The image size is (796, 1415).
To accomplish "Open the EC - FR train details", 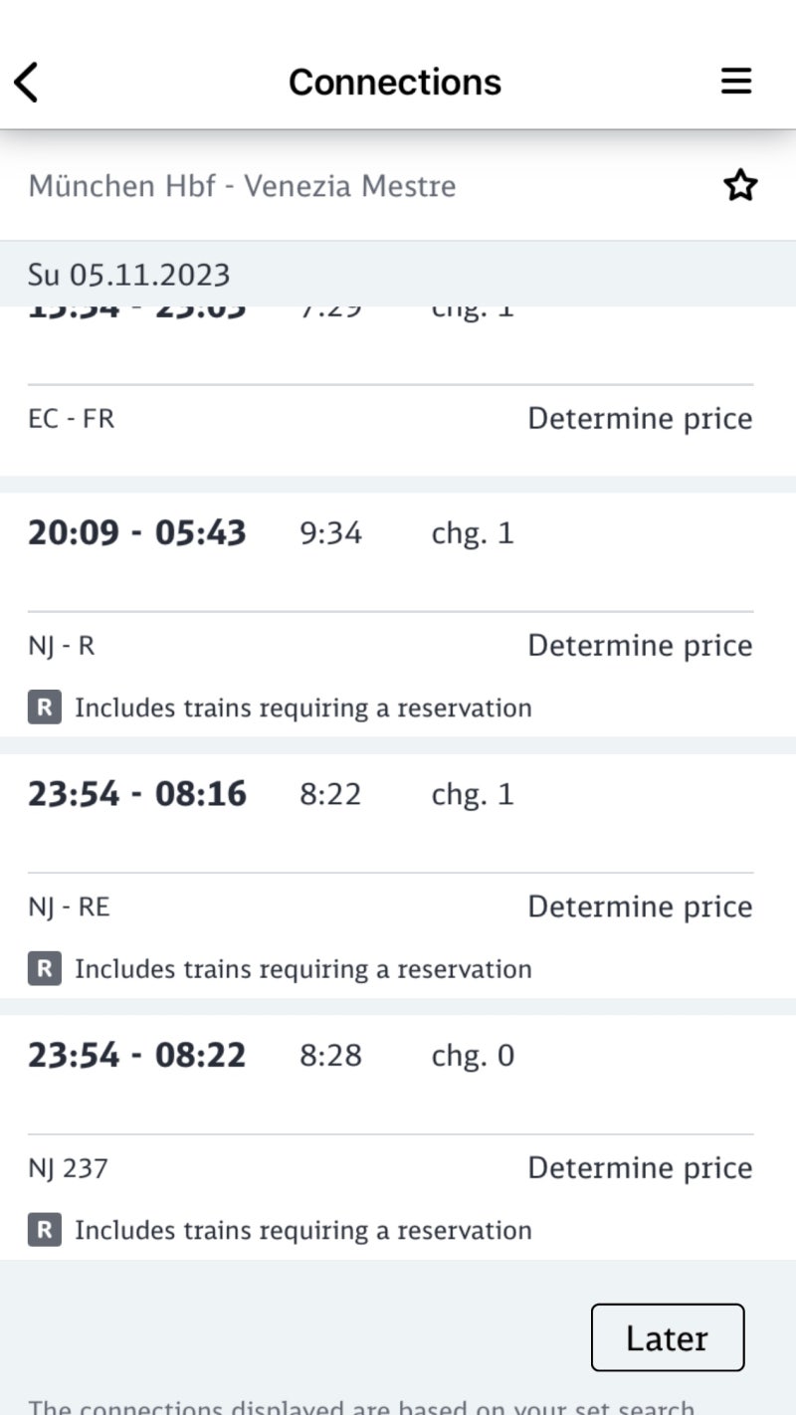I will click(x=72, y=419).
